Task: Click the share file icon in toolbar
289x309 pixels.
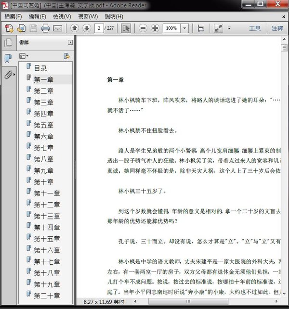Action: (x=21, y=28)
